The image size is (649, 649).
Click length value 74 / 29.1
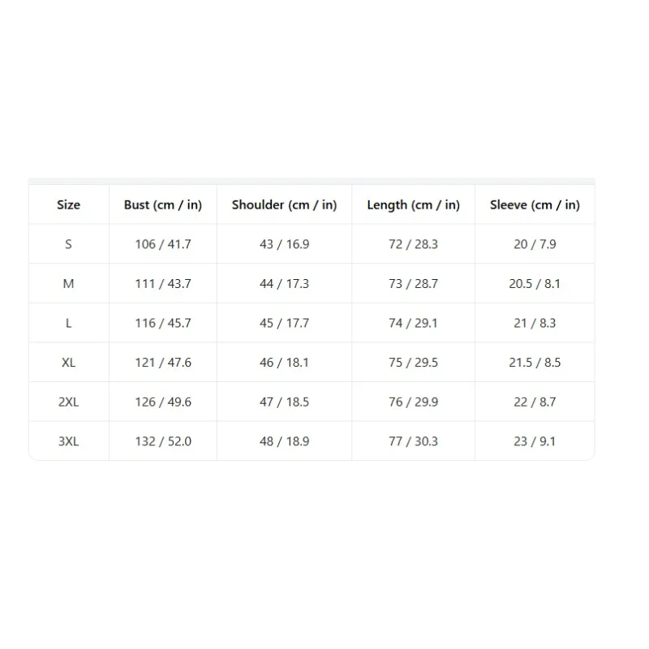[414, 323]
